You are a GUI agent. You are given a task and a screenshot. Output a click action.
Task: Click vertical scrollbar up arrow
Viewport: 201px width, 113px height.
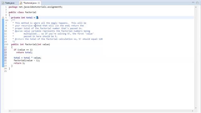coord(196,7)
